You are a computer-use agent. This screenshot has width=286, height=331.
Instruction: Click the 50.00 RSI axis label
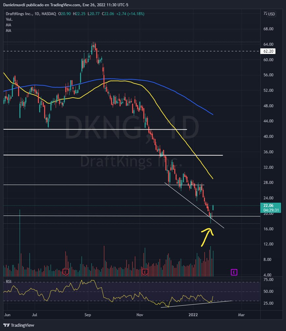[x=269, y=291]
